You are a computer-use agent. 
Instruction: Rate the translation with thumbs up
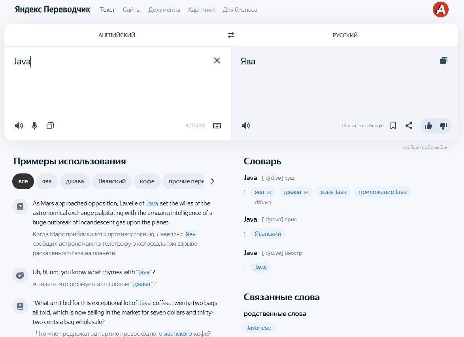[428, 126]
